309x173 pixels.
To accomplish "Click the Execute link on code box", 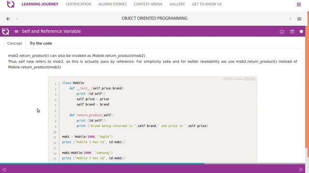I will click(249, 78).
